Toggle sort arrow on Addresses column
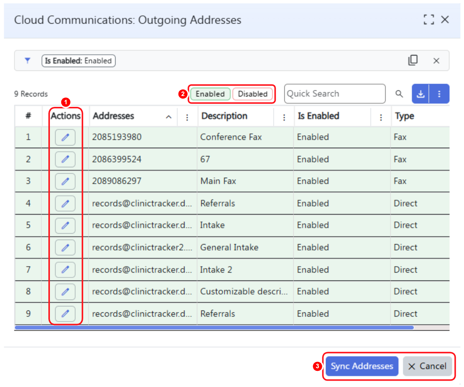464x387 pixels. [169, 117]
